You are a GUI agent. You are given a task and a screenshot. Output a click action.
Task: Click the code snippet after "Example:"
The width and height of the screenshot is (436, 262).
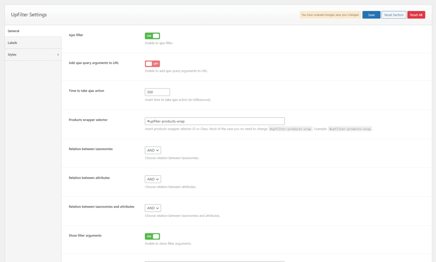coord(350,129)
